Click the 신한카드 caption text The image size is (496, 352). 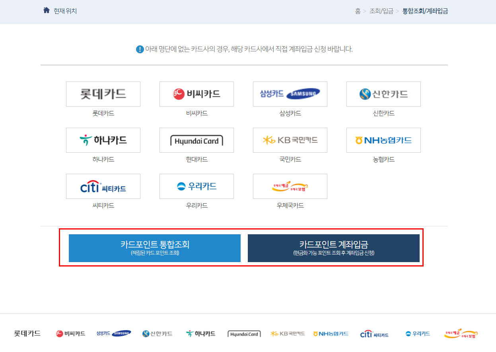click(383, 113)
